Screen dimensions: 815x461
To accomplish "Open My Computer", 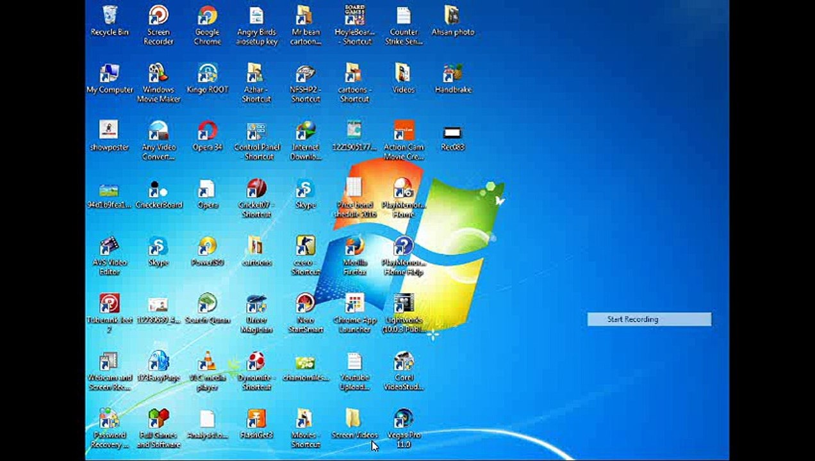I will (x=110, y=79).
